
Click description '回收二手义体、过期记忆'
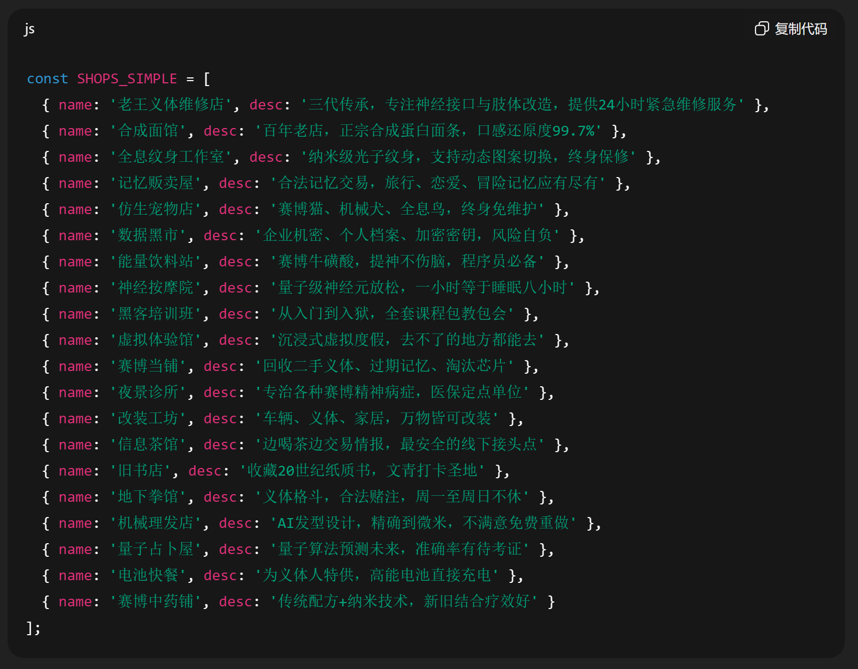pyautogui.click(x=347, y=366)
